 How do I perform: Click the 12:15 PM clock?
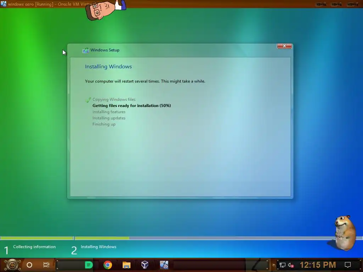coord(318,265)
